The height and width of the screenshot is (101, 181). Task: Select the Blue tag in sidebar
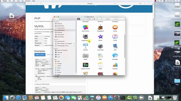coord(59,70)
